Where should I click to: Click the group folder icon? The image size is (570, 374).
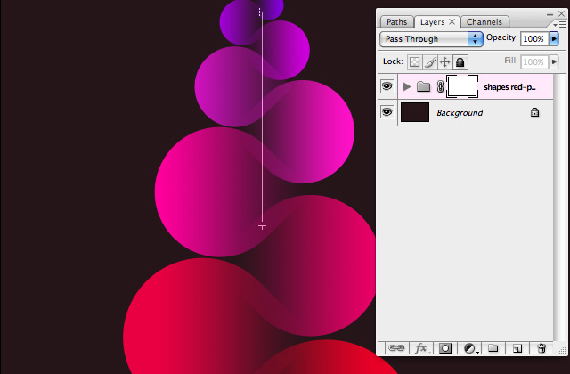coord(423,86)
